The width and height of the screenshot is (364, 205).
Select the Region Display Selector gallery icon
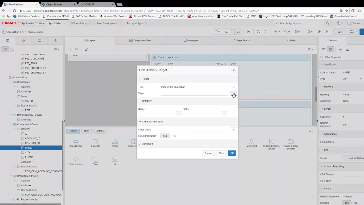pos(291,144)
